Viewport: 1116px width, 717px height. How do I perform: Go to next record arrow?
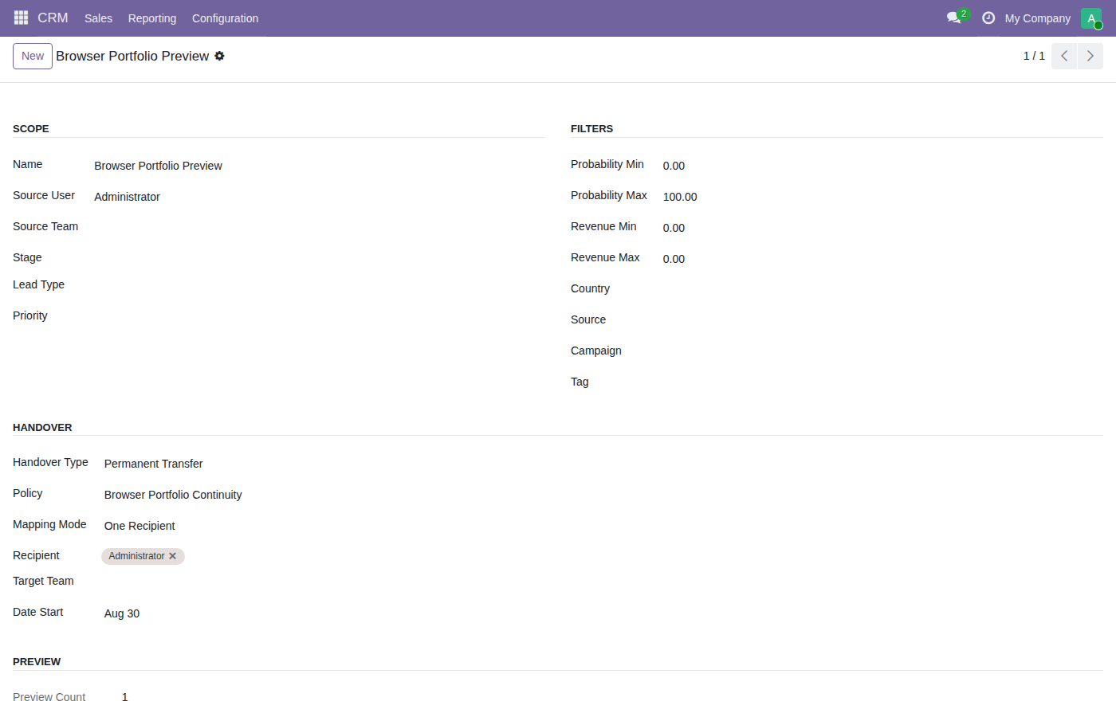click(1090, 56)
